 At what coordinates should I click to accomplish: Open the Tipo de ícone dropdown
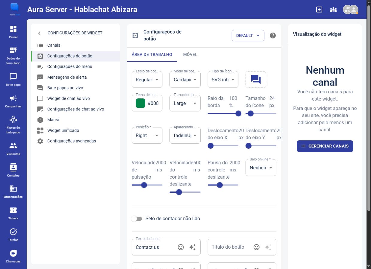tap(223, 79)
